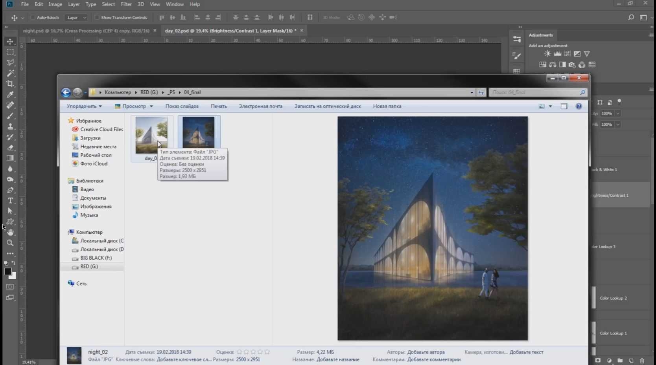The width and height of the screenshot is (656, 365).
Task: Add a Levels adjustment layer
Action: [557, 54]
